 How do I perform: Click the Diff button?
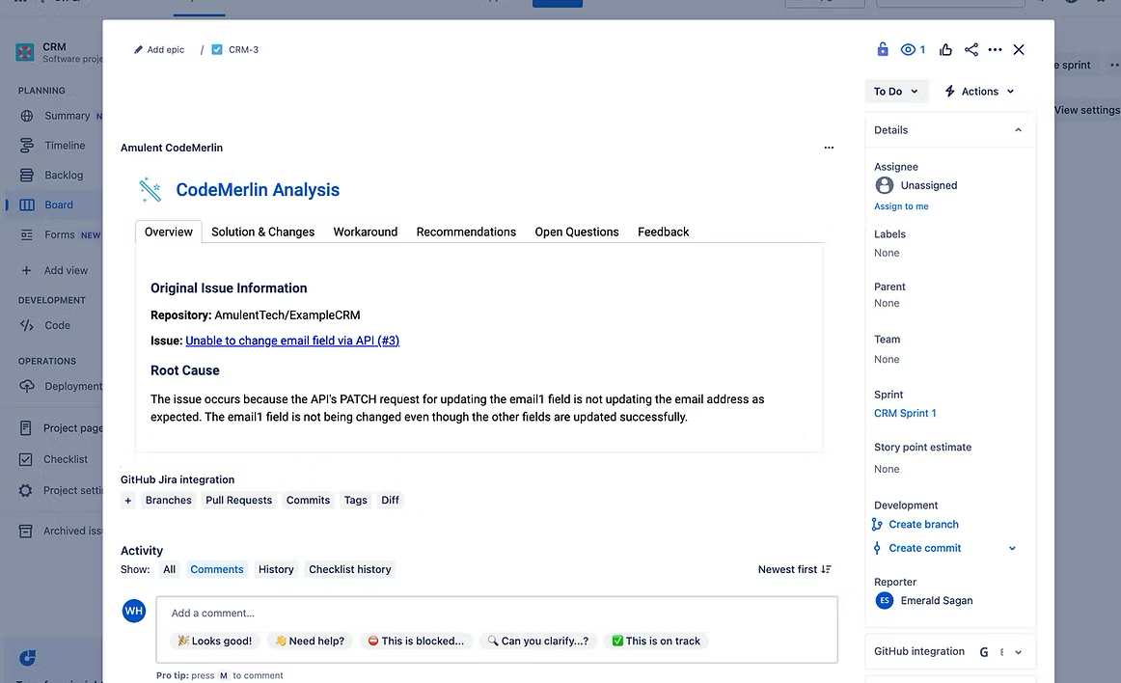tap(391, 501)
